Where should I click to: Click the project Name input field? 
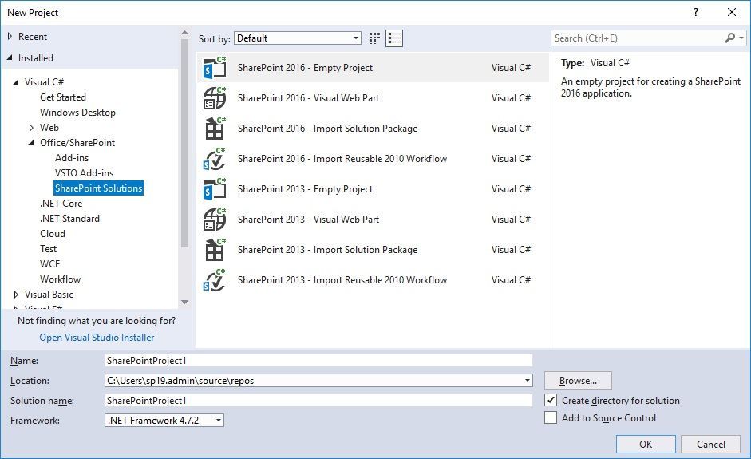coord(318,360)
